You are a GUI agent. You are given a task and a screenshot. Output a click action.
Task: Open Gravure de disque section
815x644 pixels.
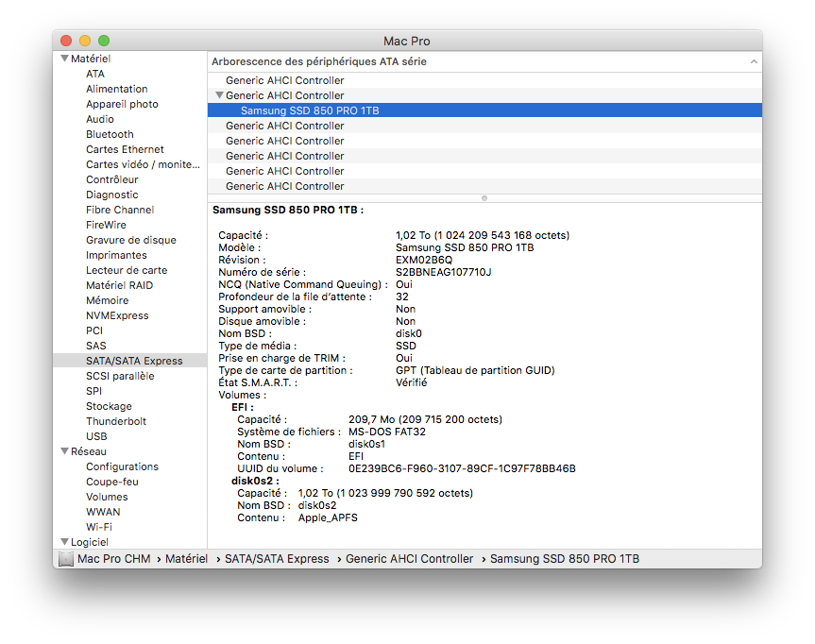(x=131, y=240)
